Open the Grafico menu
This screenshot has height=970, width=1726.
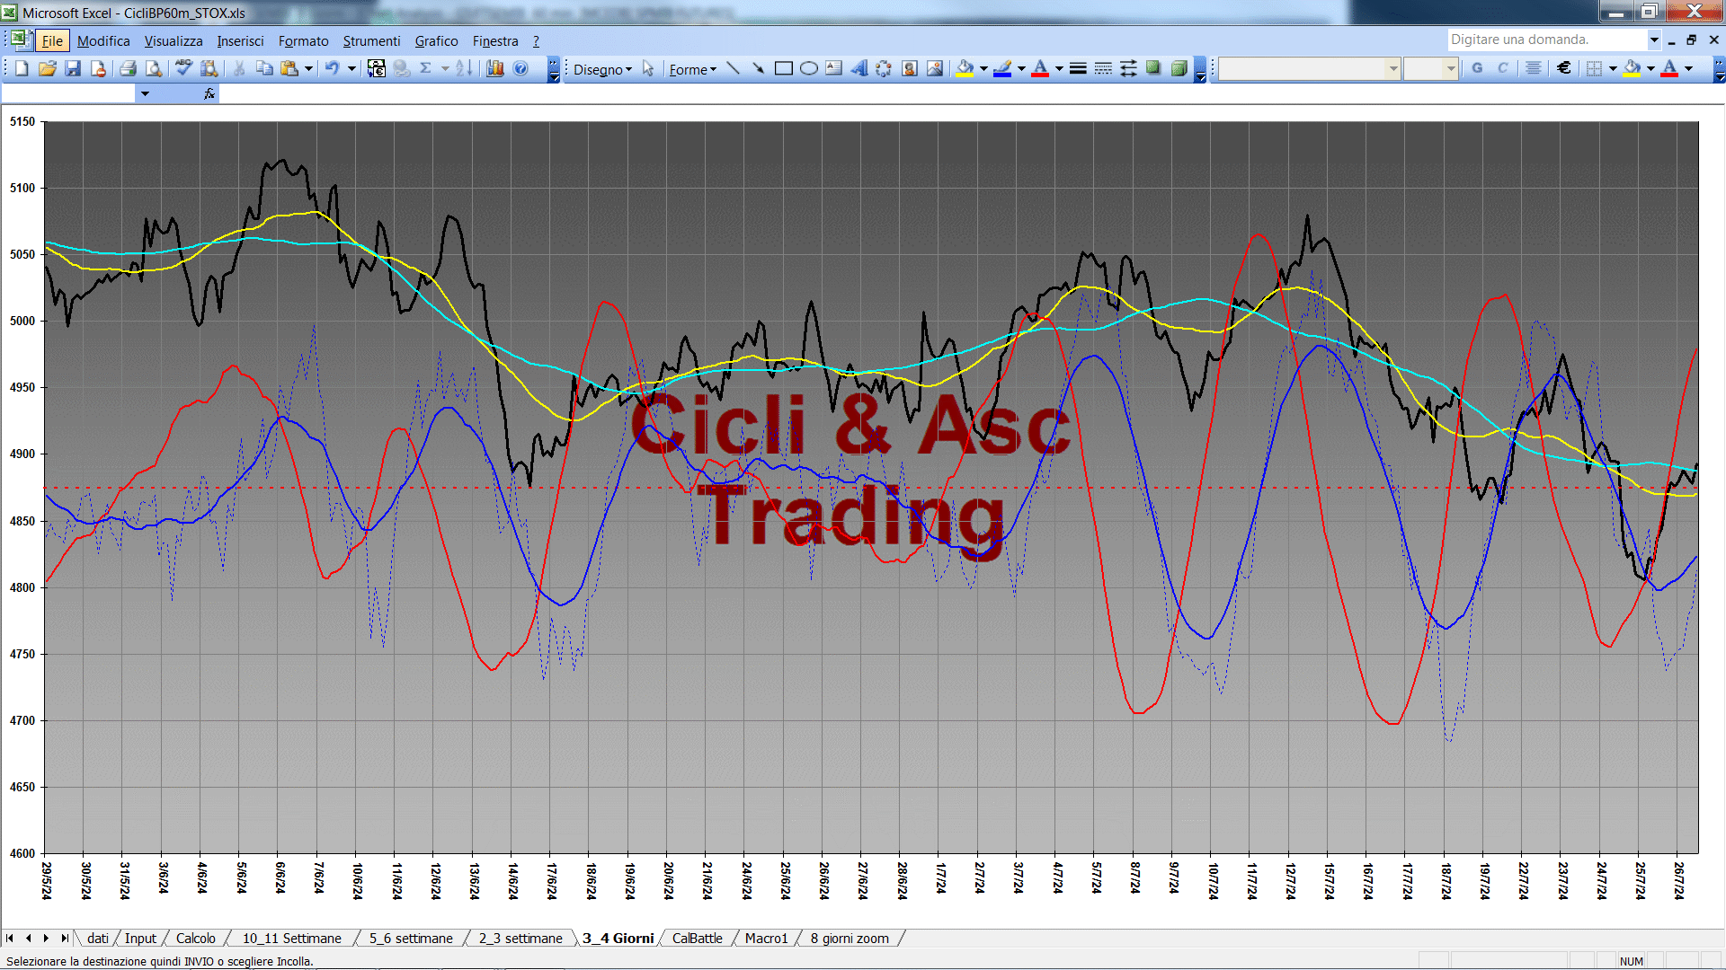436,40
